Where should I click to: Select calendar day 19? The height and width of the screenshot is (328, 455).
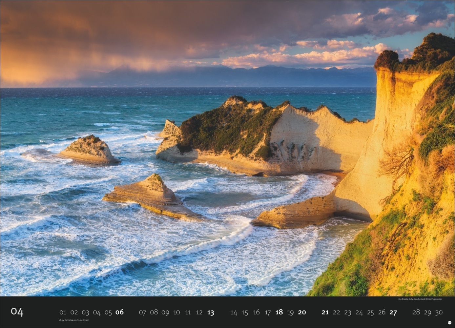[x=290, y=313]
